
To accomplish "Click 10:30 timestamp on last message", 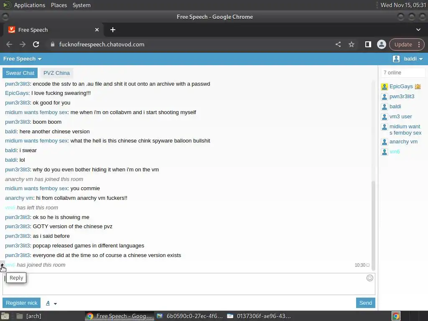I will [x=360, y=265].
